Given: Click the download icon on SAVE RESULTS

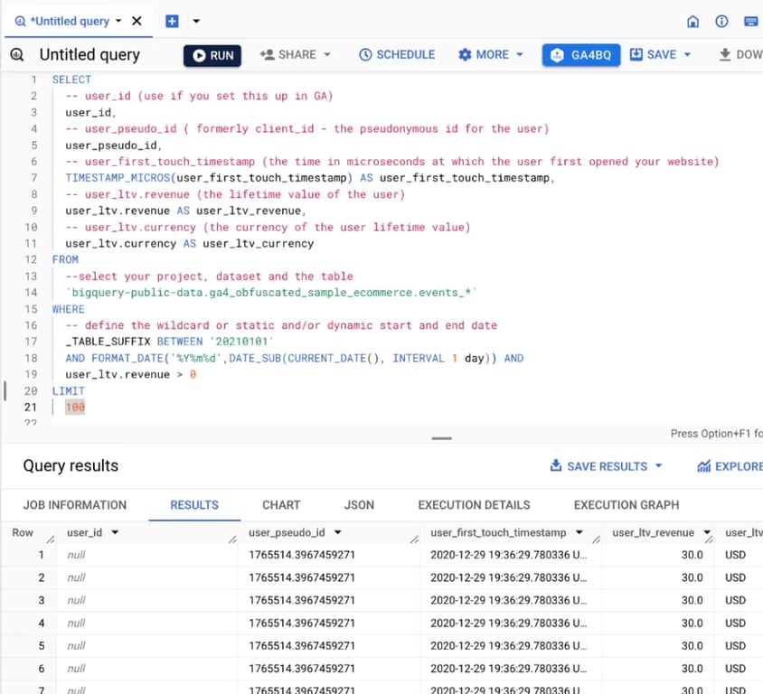Looking at the screenshot, I should 555,465.
